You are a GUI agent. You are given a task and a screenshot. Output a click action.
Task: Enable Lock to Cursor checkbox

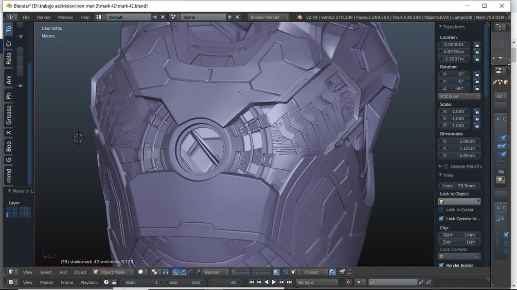(x=441, y=209)
